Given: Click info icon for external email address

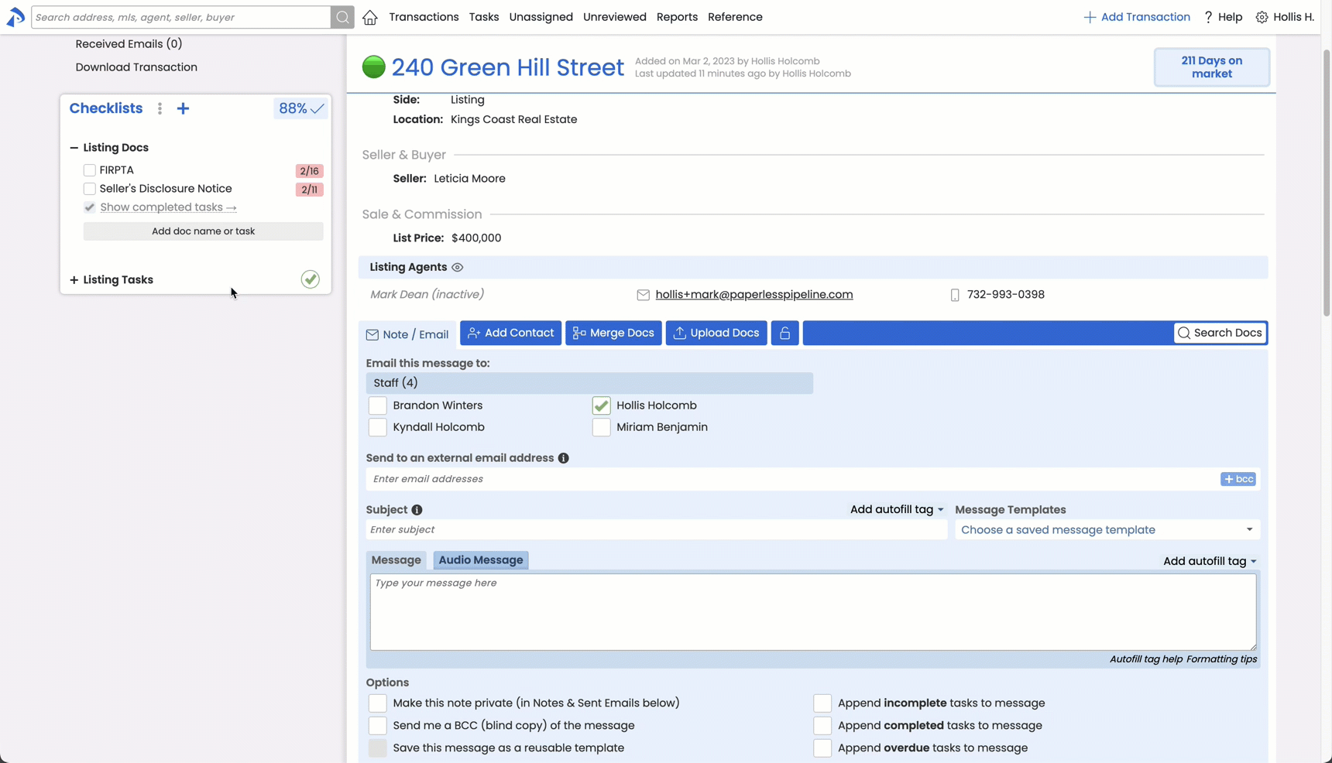Looking at the screenshot, I should [x=564, y=458].
